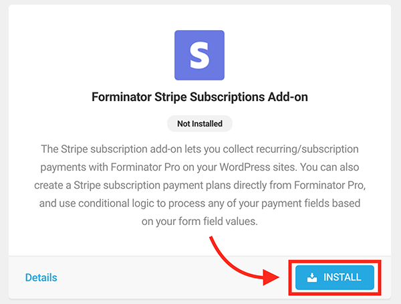Image resolution: width=401 pixels, height=304 pixels.
Task: Click the white letter S in logo
Action: [200, 56]
